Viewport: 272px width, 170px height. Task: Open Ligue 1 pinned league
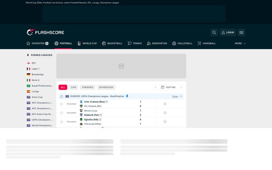36,69
